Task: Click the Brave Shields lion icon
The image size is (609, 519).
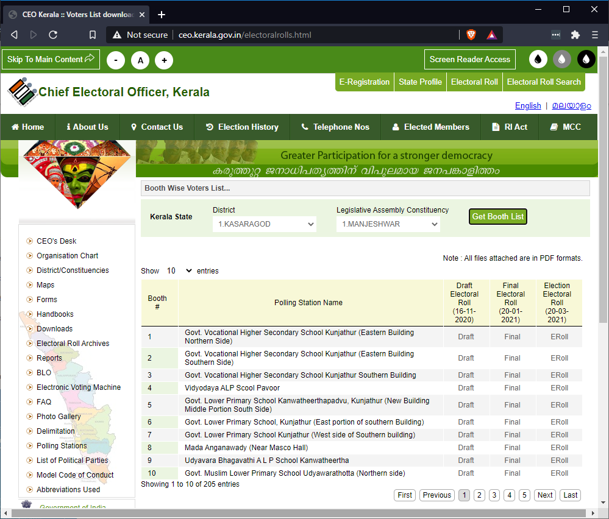Action: (x=471, y=35)
